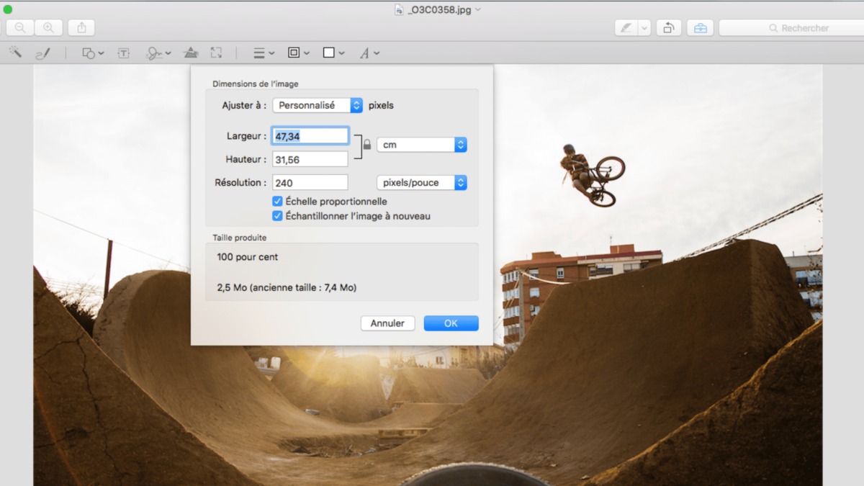Expand the cm units dropdown
This screenshot has height=486, width=864.
pos(422,145)
